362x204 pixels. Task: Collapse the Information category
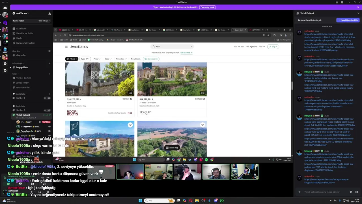pos(18,63)
